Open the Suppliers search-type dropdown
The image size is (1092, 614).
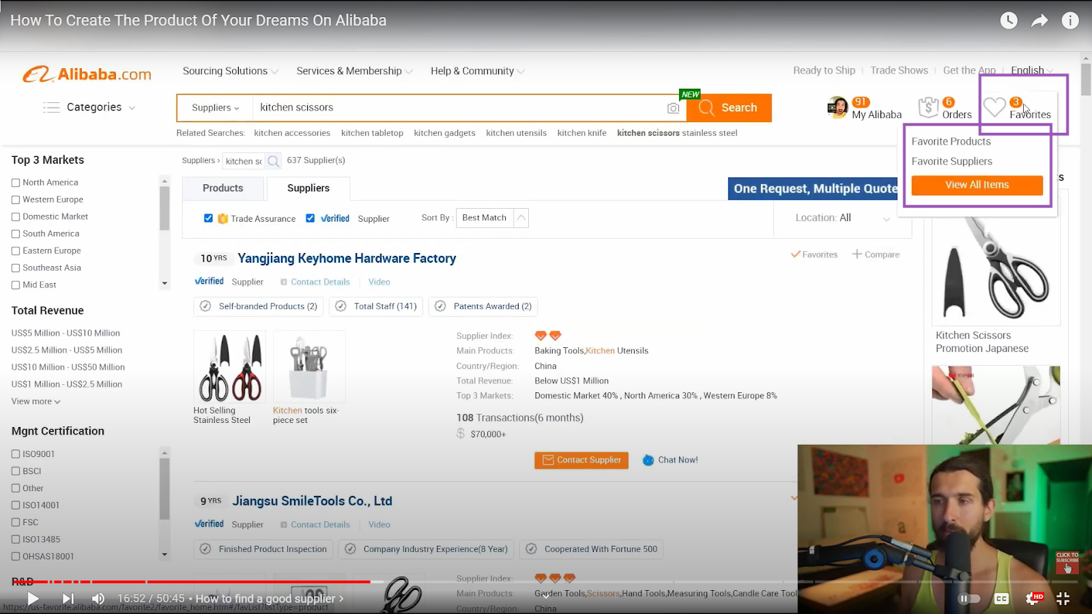pyautogui.click(x=216, y=108)
